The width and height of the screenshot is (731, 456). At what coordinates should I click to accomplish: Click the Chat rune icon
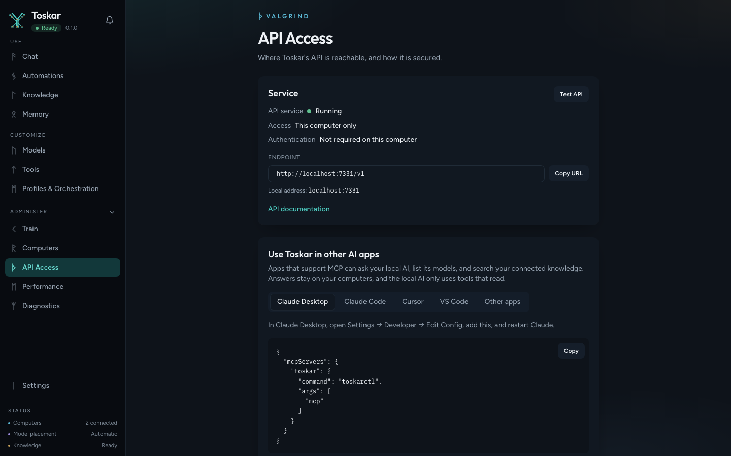coord(14,57)
